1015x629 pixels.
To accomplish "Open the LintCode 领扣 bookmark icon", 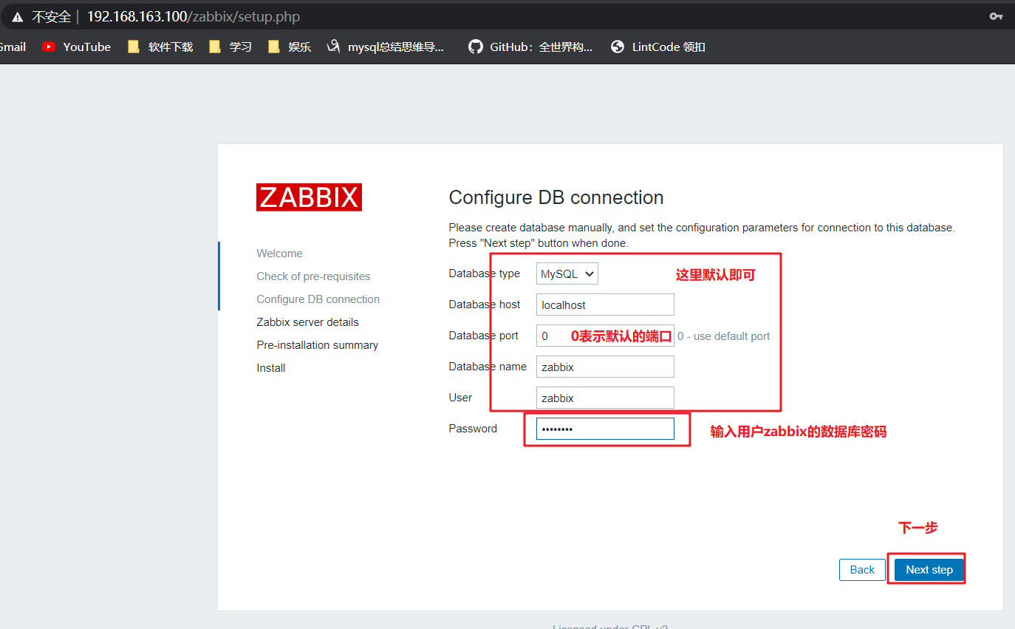I will [618, 46].
